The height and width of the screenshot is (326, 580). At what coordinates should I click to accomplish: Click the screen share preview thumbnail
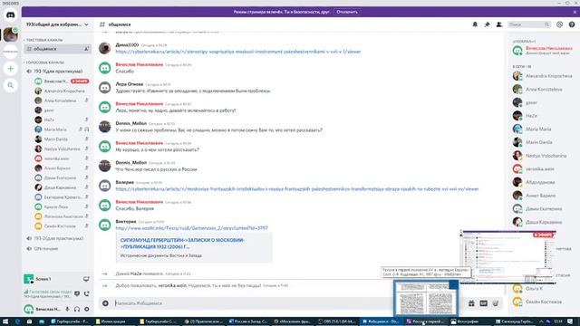click(507, 256)
